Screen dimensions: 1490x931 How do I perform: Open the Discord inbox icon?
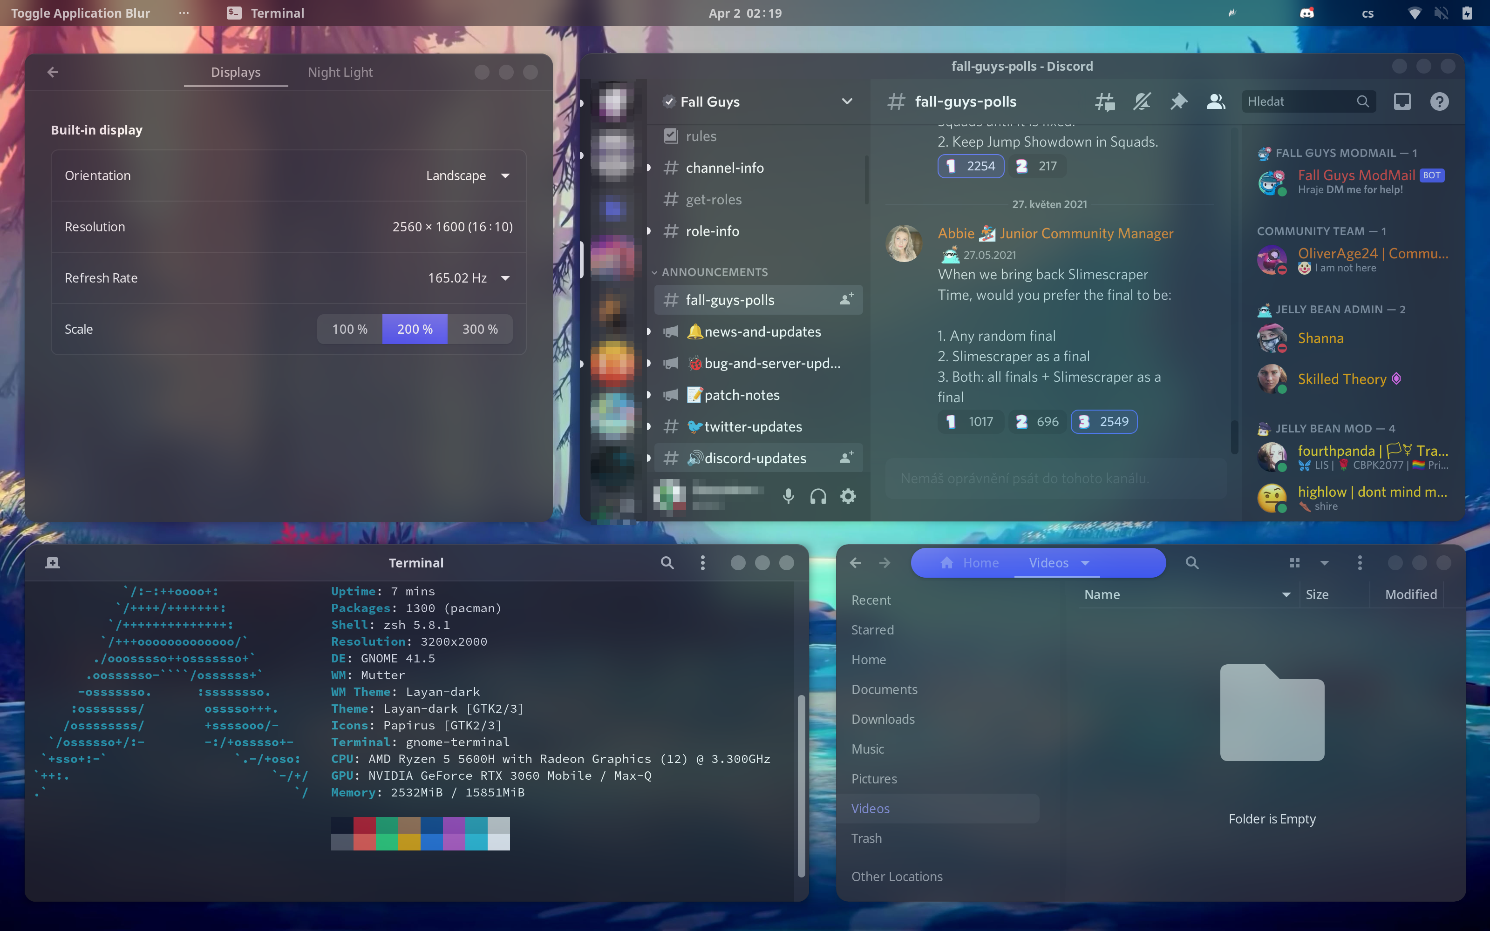click(x=1402, y=101)
